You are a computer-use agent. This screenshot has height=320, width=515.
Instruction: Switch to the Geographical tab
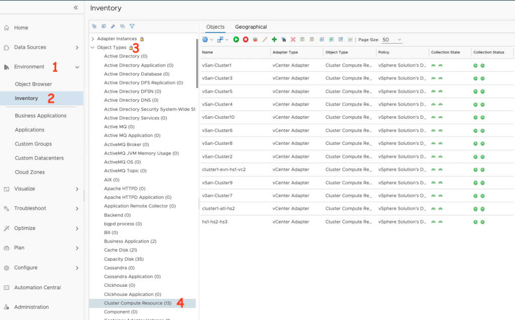coord(251,27)
